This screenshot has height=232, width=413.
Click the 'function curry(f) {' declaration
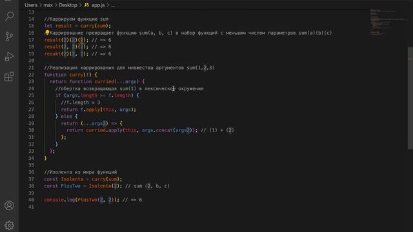[x=71, y=75]
